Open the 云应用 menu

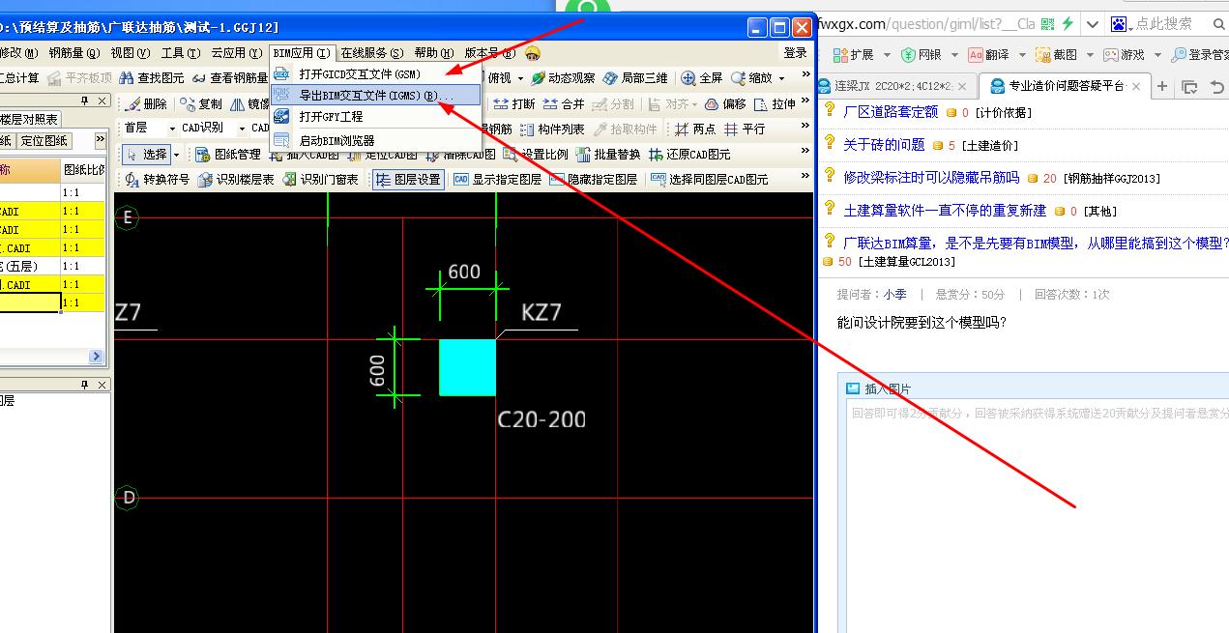pyautogui.click(x=237, y=53)
